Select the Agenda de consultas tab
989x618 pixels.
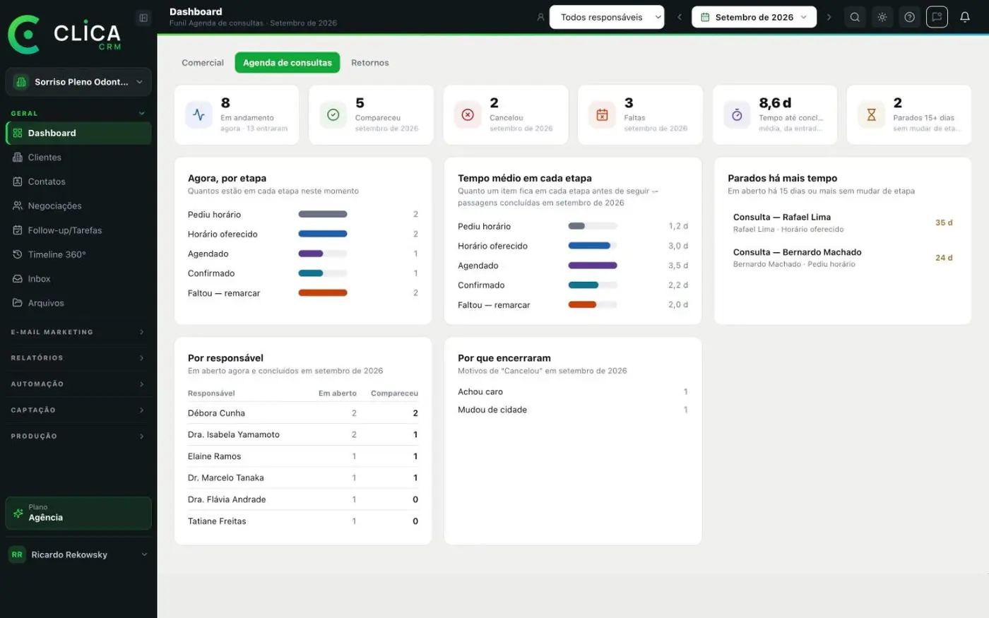point(288,63)
